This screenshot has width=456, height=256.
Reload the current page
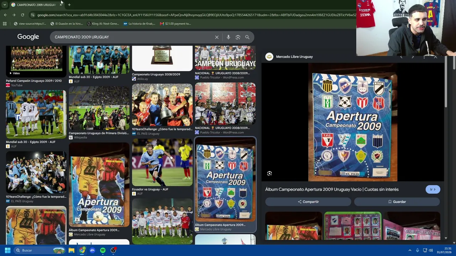(x=22, y=15)
